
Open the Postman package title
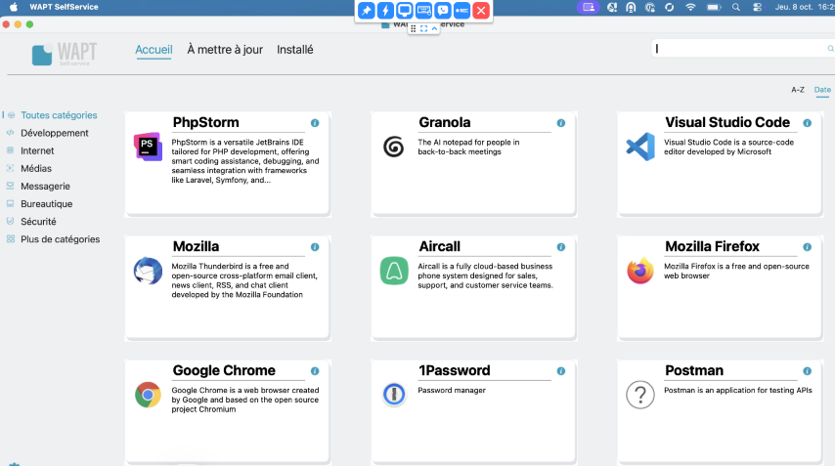click(x=694, y=370)
